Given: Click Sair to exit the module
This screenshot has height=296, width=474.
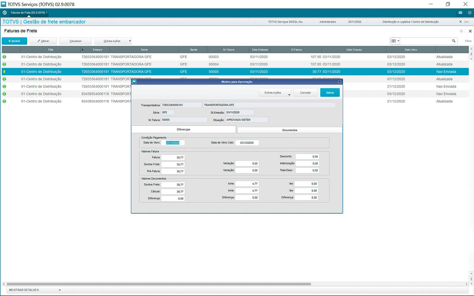Looking at the screenshot, I should [464, 22].
